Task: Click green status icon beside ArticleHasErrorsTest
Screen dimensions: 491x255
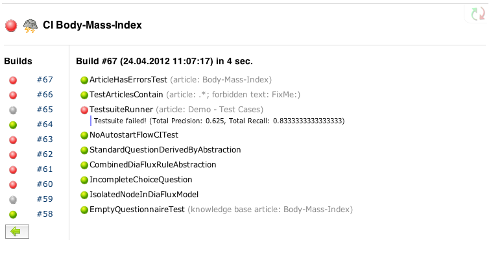Action: pyautogui.click(x=84, y=80)
